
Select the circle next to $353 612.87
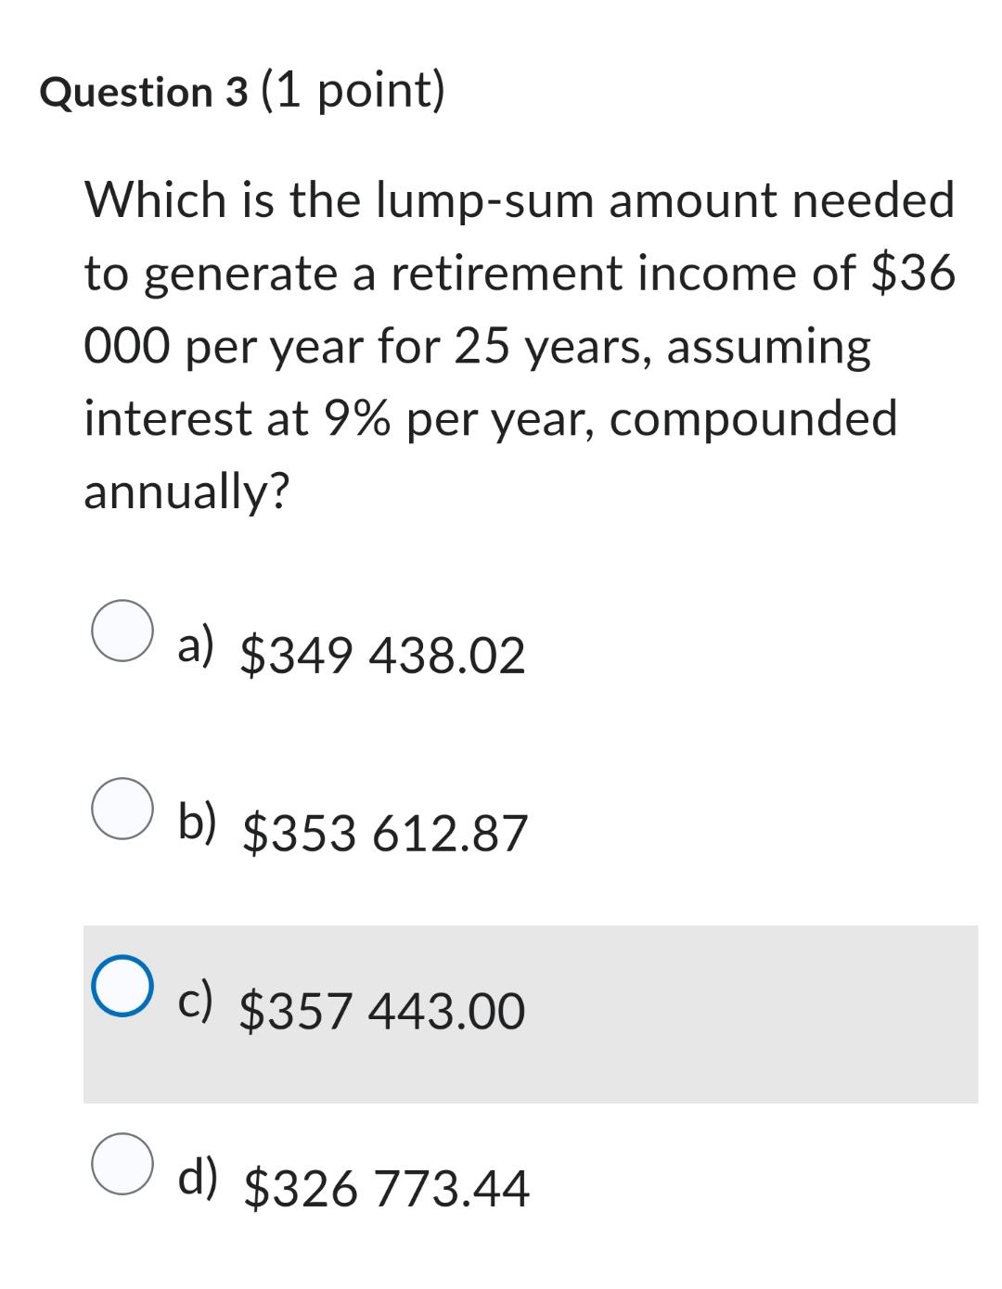coord(121,810)
